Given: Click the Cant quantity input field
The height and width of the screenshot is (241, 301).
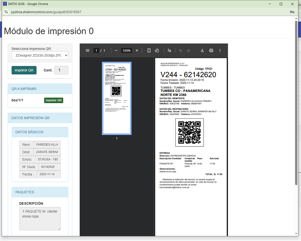Looking at the screenshot, I should pos(61,70).
